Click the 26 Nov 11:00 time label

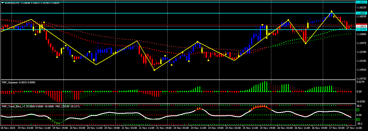coord(303,128)
